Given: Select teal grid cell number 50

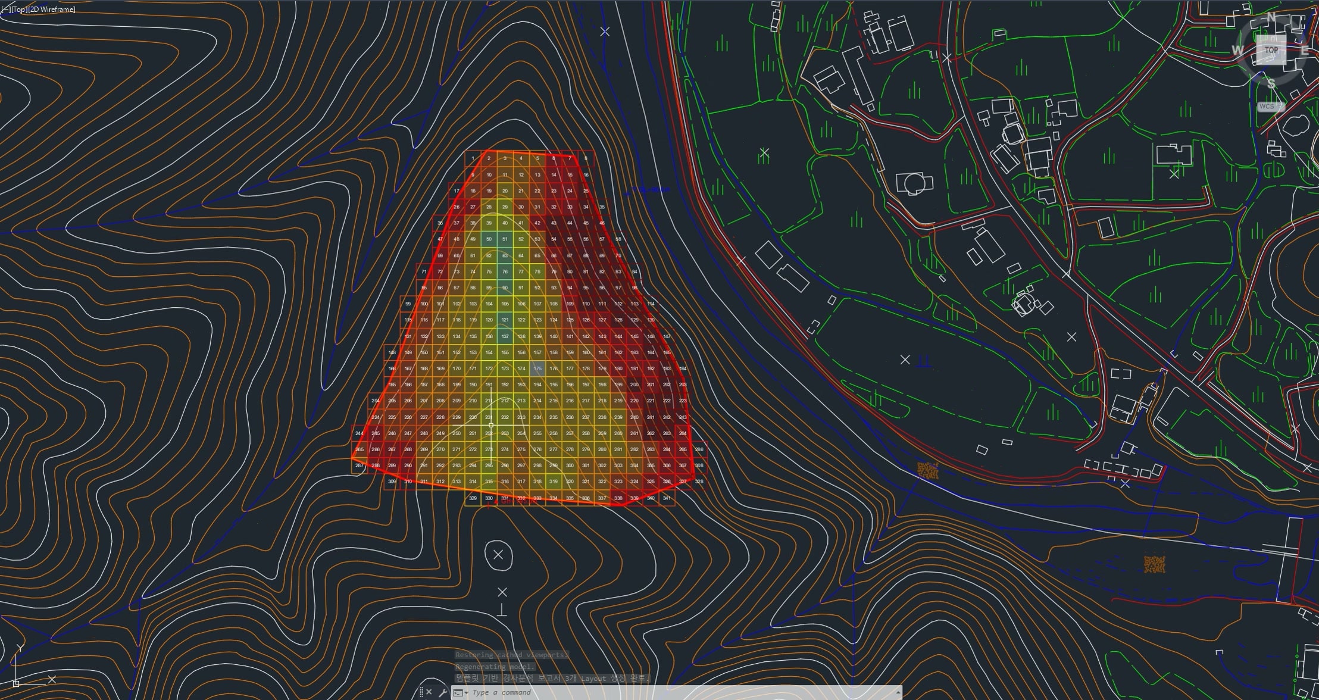Looking at the screenshot, I should click(489, 239).
